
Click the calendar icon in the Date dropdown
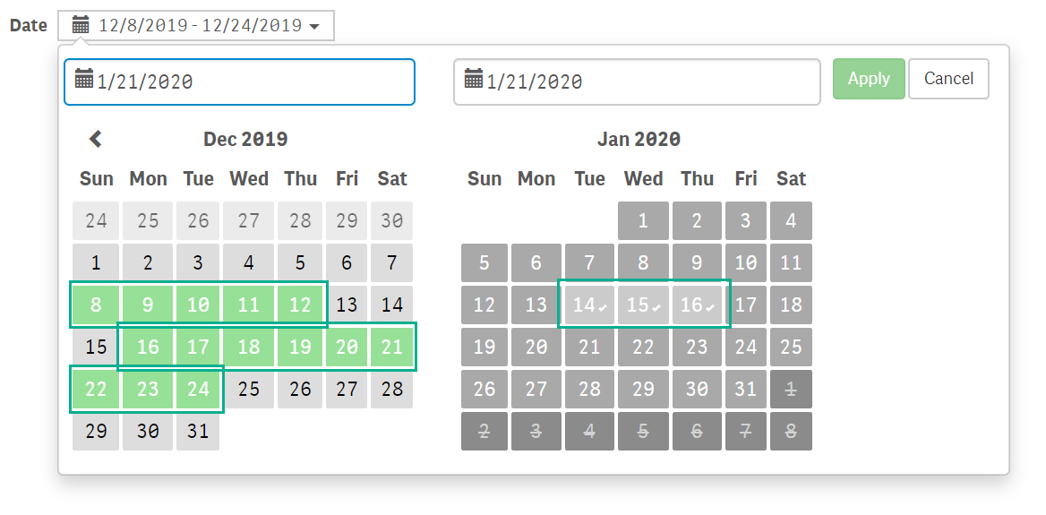(x=81, y=26)
